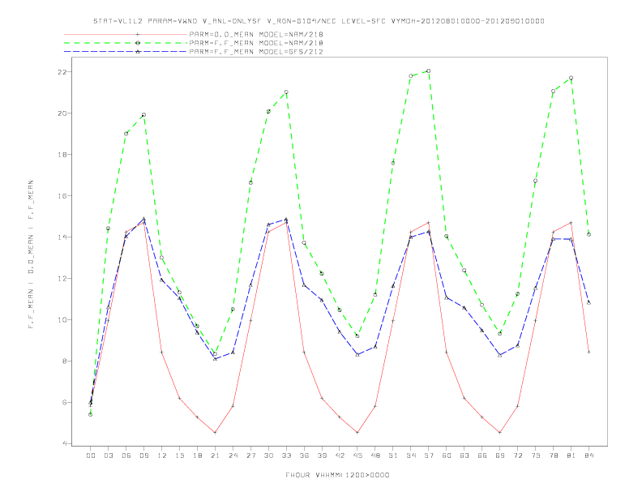Click green circle marker at forecast hour 81

tap(571, 78)
